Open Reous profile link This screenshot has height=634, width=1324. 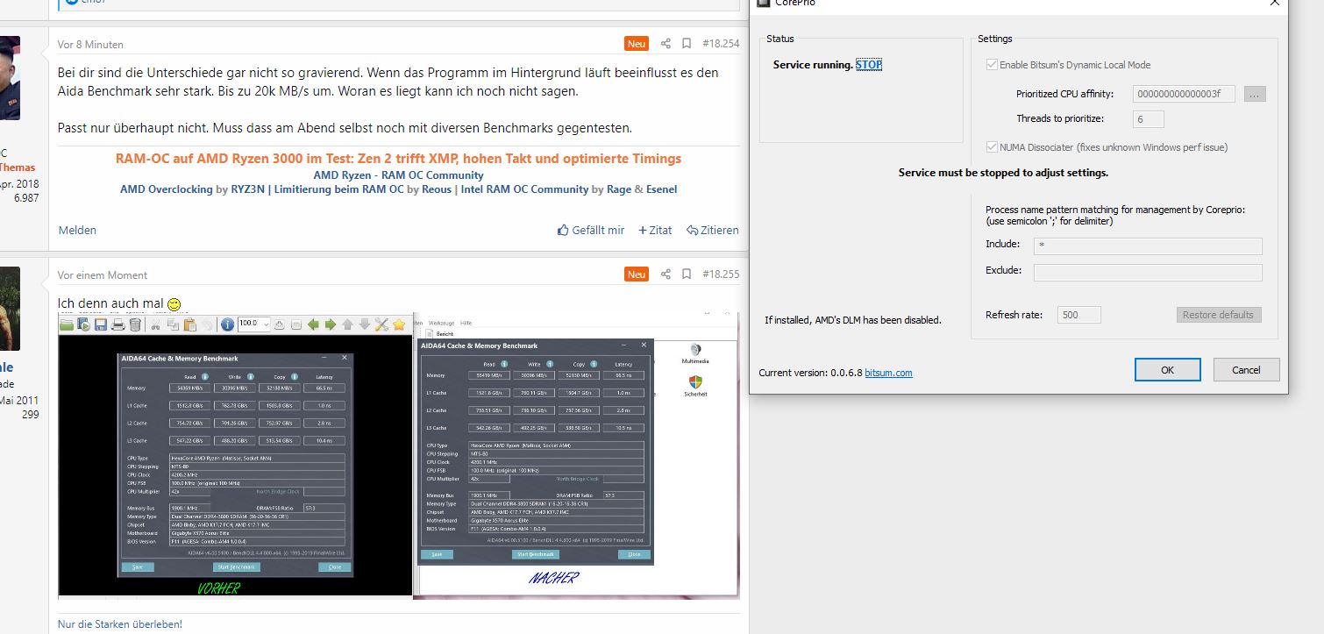tap(436, 189)
